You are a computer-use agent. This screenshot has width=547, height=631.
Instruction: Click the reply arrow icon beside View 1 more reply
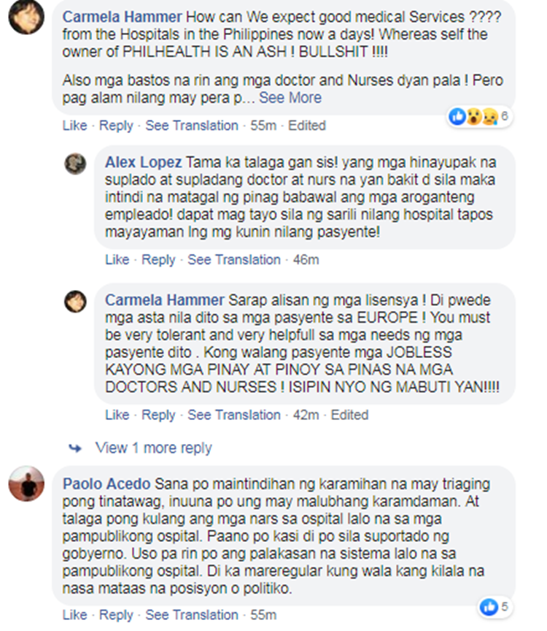click(x=74, y=448)
